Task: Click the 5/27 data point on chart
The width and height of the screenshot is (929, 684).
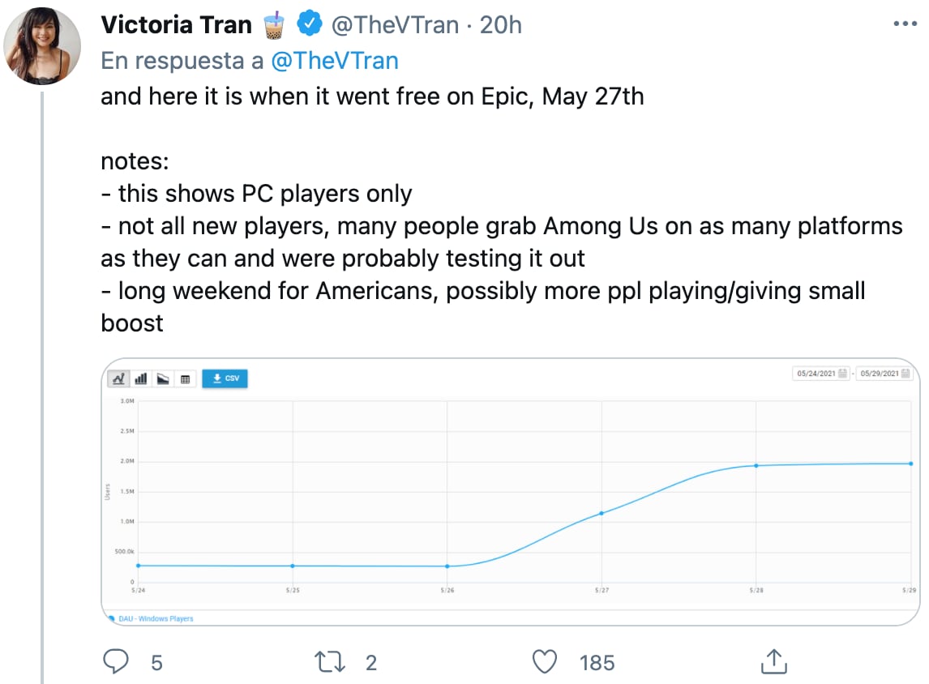Action: (x=601, y=513)
